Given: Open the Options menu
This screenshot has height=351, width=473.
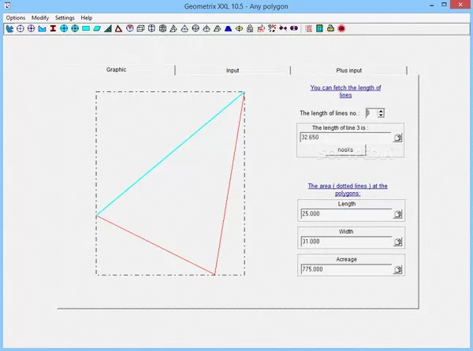Looking at the screenshot, I should click(16, 18).
